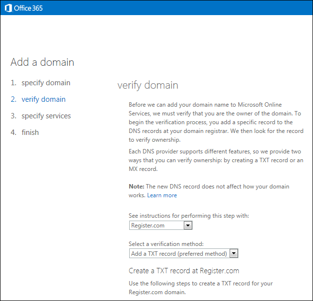Image resolution: width=313 pixels, height=301 pixels.
Task: Select step 2 verify domain
Action: (x=38, y=99)
